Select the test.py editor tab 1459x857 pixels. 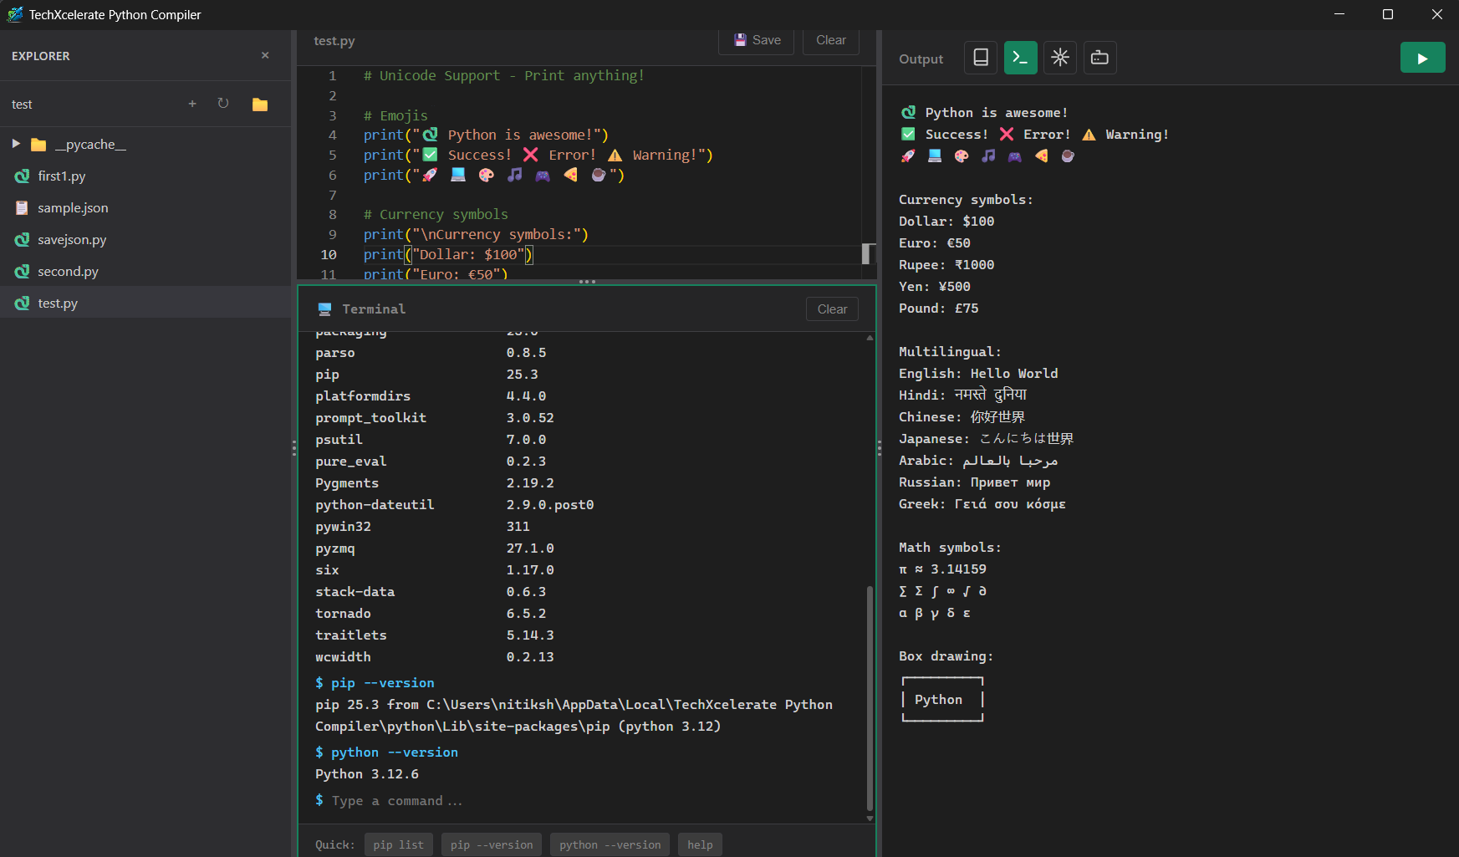[333, 40]
